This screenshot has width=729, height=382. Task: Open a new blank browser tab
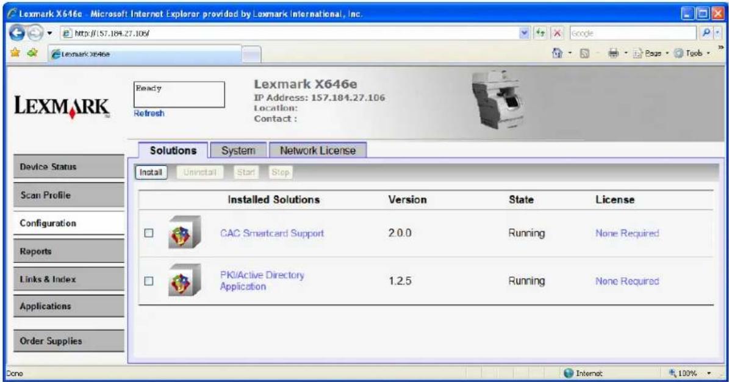(x=251, y=54)
